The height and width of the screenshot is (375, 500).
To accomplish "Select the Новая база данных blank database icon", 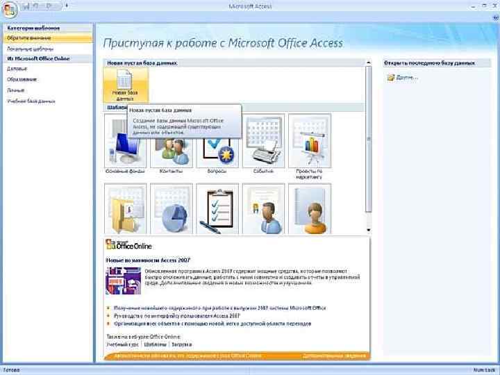I will pos(125,85).
